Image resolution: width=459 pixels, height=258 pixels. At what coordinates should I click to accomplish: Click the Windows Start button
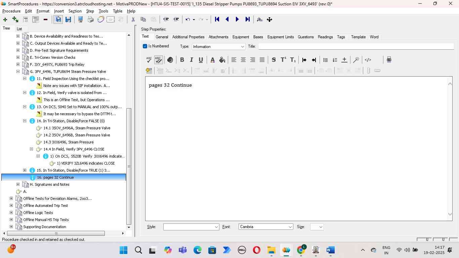(x=123, y=250)
